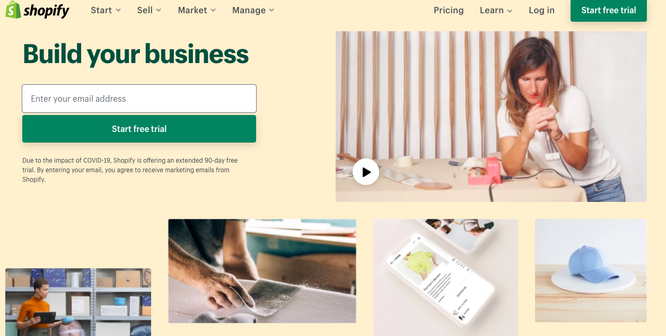Open the Pricing page link

449,10
